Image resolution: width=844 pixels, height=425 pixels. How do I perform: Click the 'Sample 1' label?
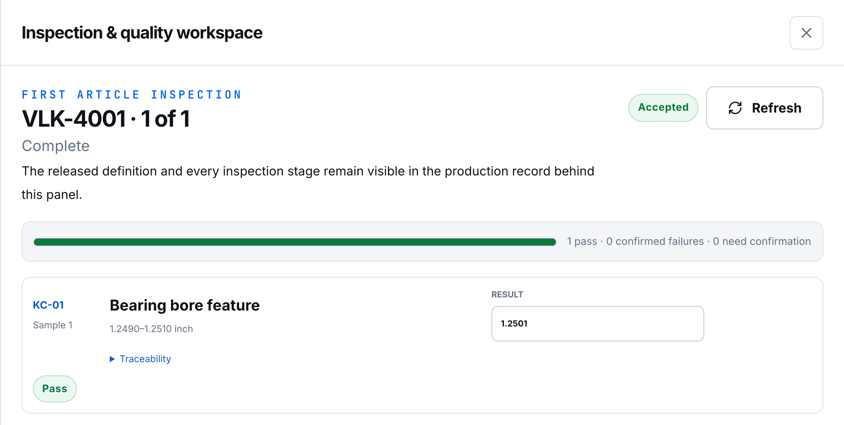pyautogui.click(x=53, y=325)
